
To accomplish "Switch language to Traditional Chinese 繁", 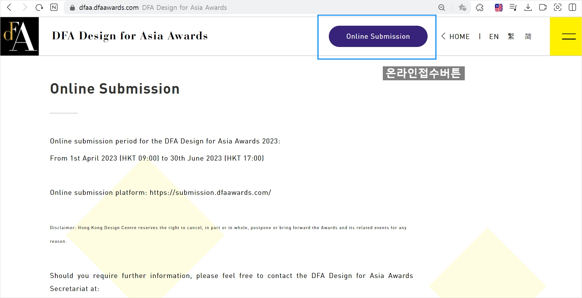I will click(511, 36).
